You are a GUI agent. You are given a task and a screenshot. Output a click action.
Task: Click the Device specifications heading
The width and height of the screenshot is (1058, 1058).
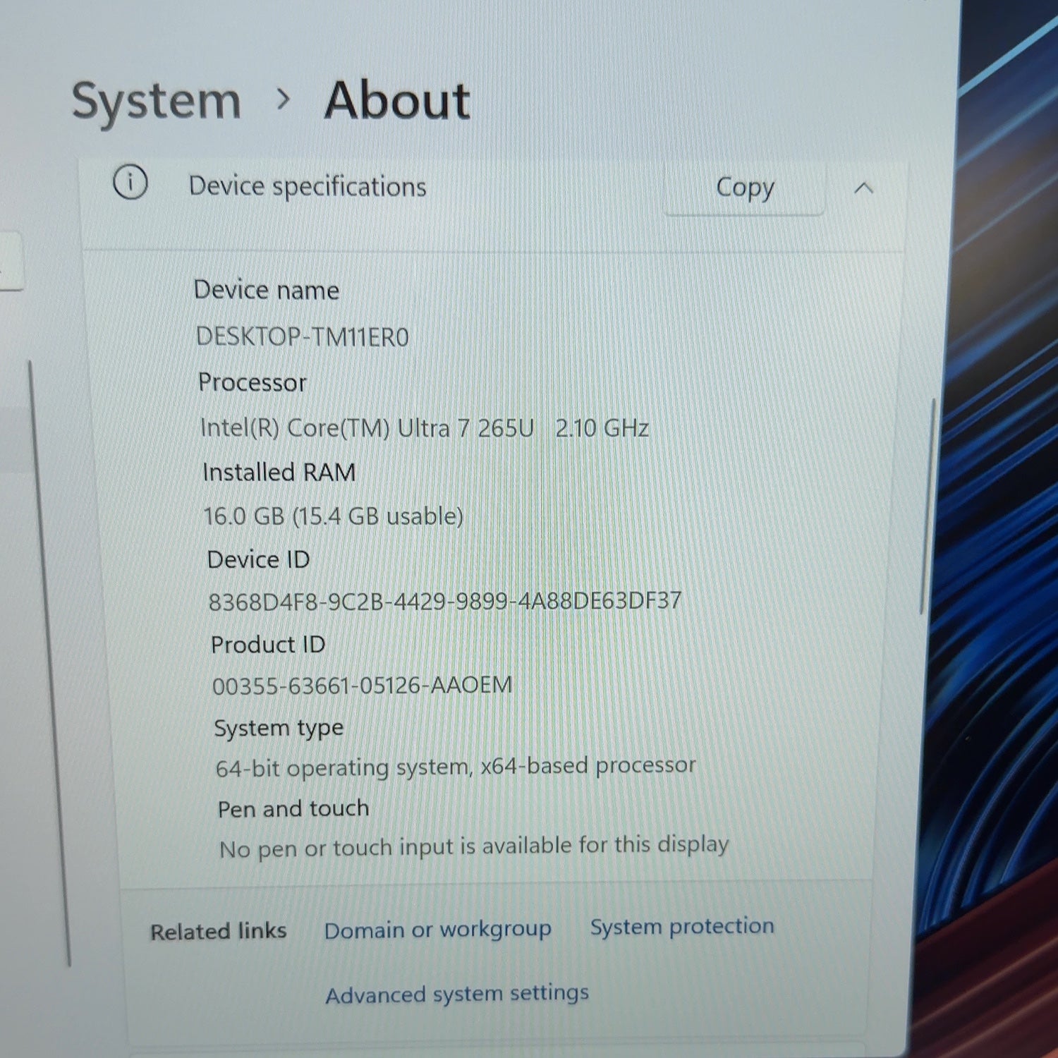click(308, 187)
